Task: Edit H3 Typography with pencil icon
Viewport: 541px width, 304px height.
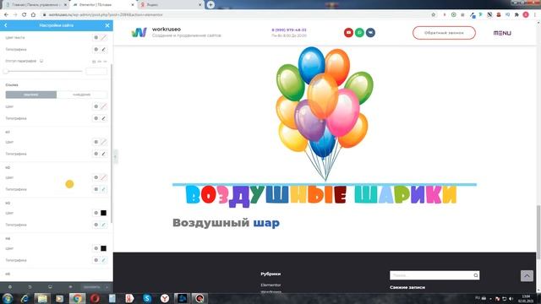Action: click(x=103, y=225)
